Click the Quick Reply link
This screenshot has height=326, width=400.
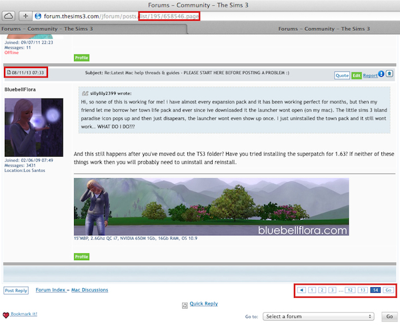(x=203, y=303)
